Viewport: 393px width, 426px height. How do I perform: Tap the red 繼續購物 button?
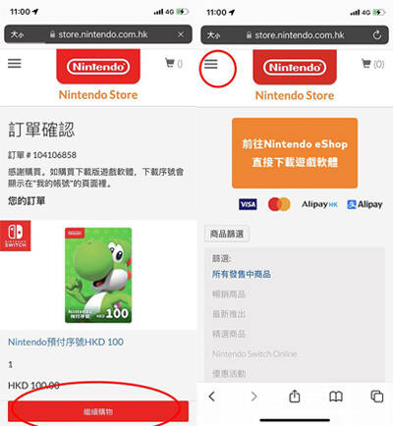(98, 411)
